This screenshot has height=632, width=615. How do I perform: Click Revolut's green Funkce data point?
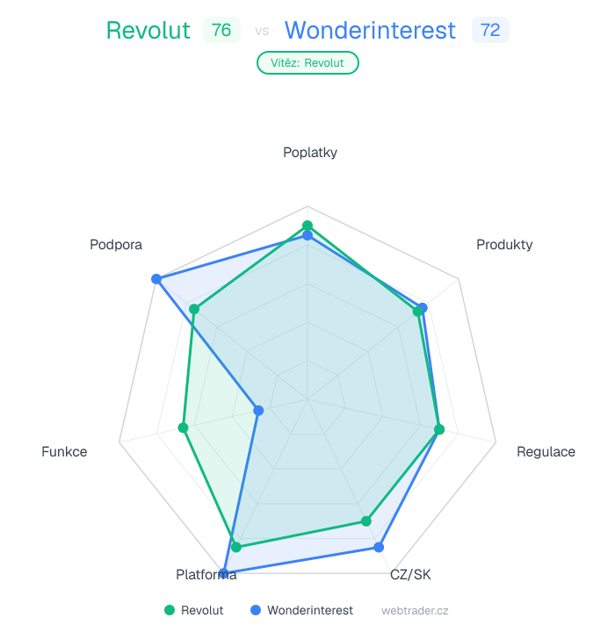(183, 428)
